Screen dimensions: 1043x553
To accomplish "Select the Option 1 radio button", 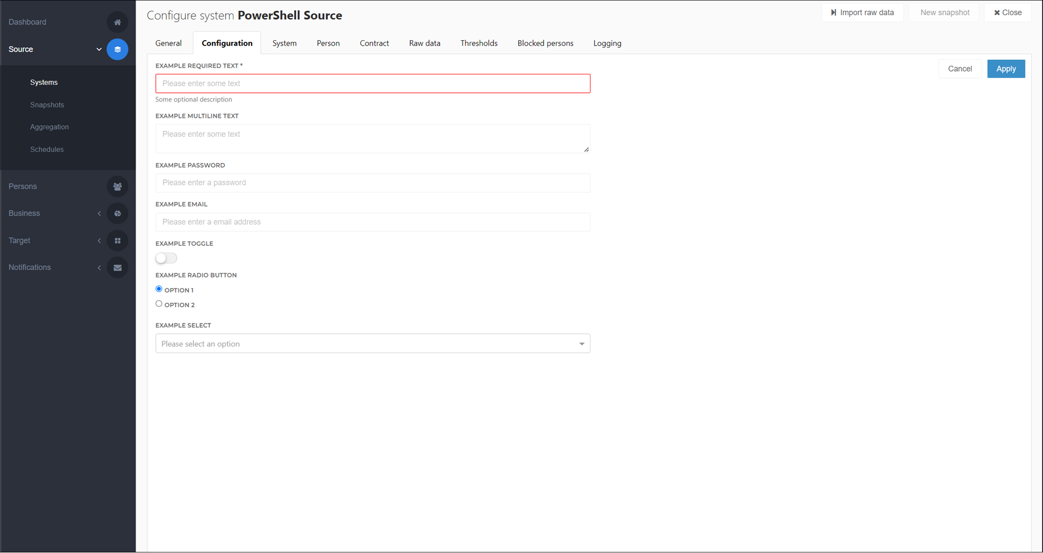I will 159,289.
